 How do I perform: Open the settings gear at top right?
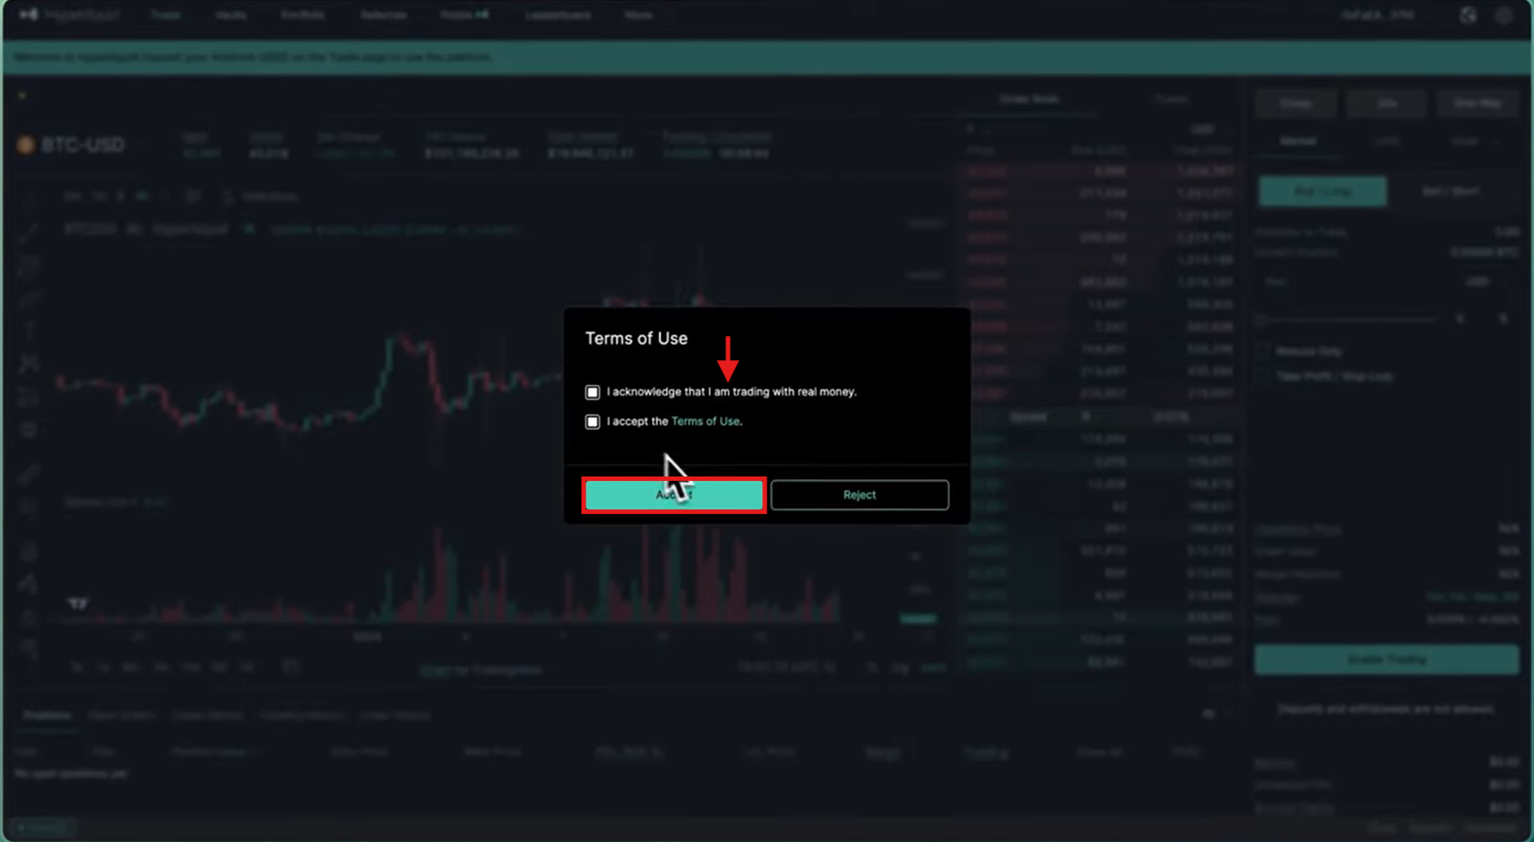pos(1504,15)
